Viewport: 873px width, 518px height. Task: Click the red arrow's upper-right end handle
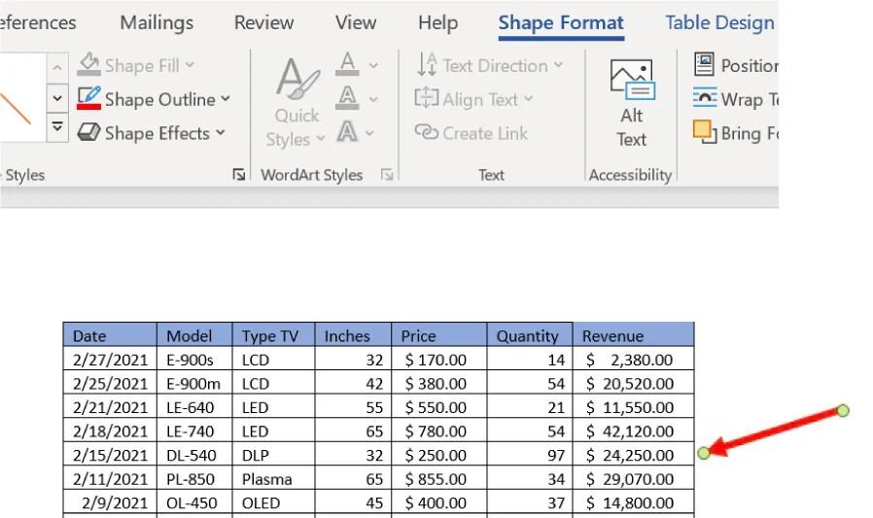tap(843, 411)
